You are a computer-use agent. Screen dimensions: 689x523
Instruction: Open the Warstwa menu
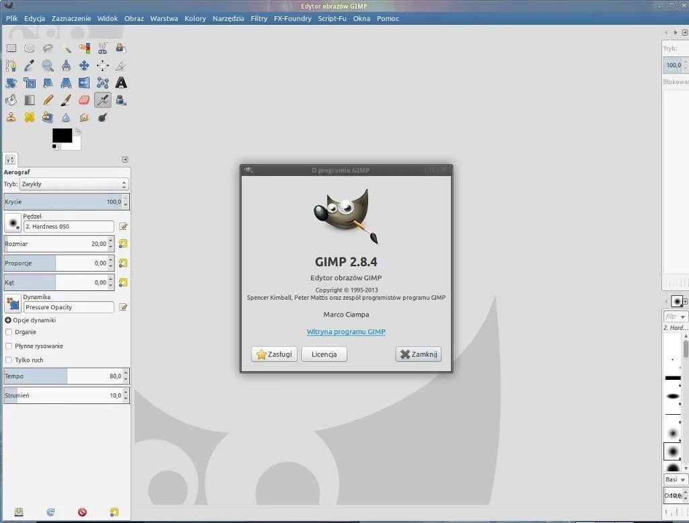click(164, 18)
